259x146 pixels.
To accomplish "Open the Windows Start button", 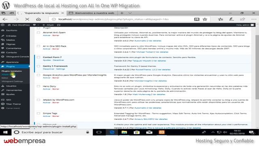I will [x=5, y=132].
